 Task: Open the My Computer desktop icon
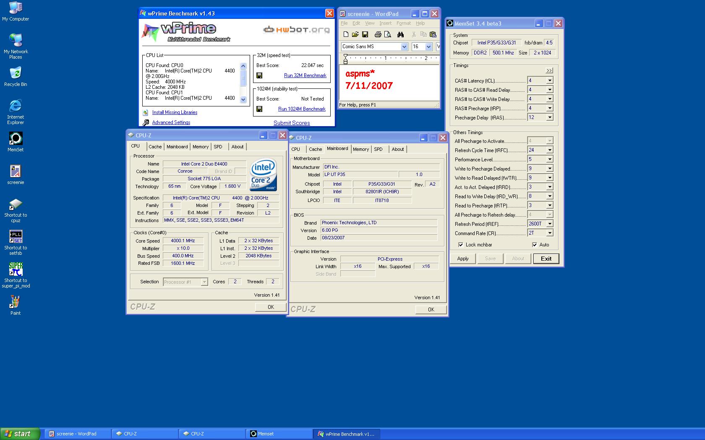(16, 11)
